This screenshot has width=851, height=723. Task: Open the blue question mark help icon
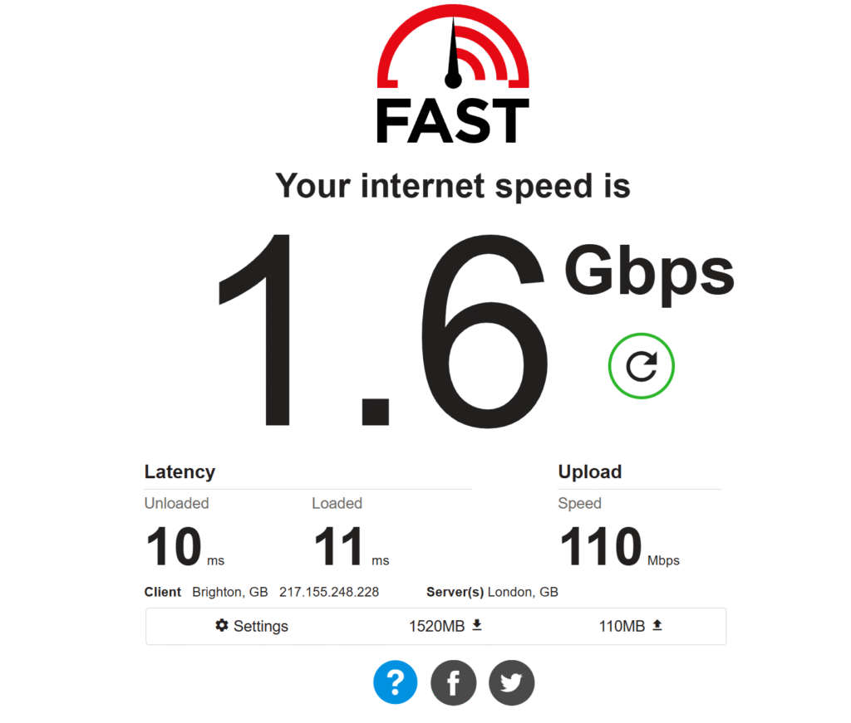(x=395, y=681)
